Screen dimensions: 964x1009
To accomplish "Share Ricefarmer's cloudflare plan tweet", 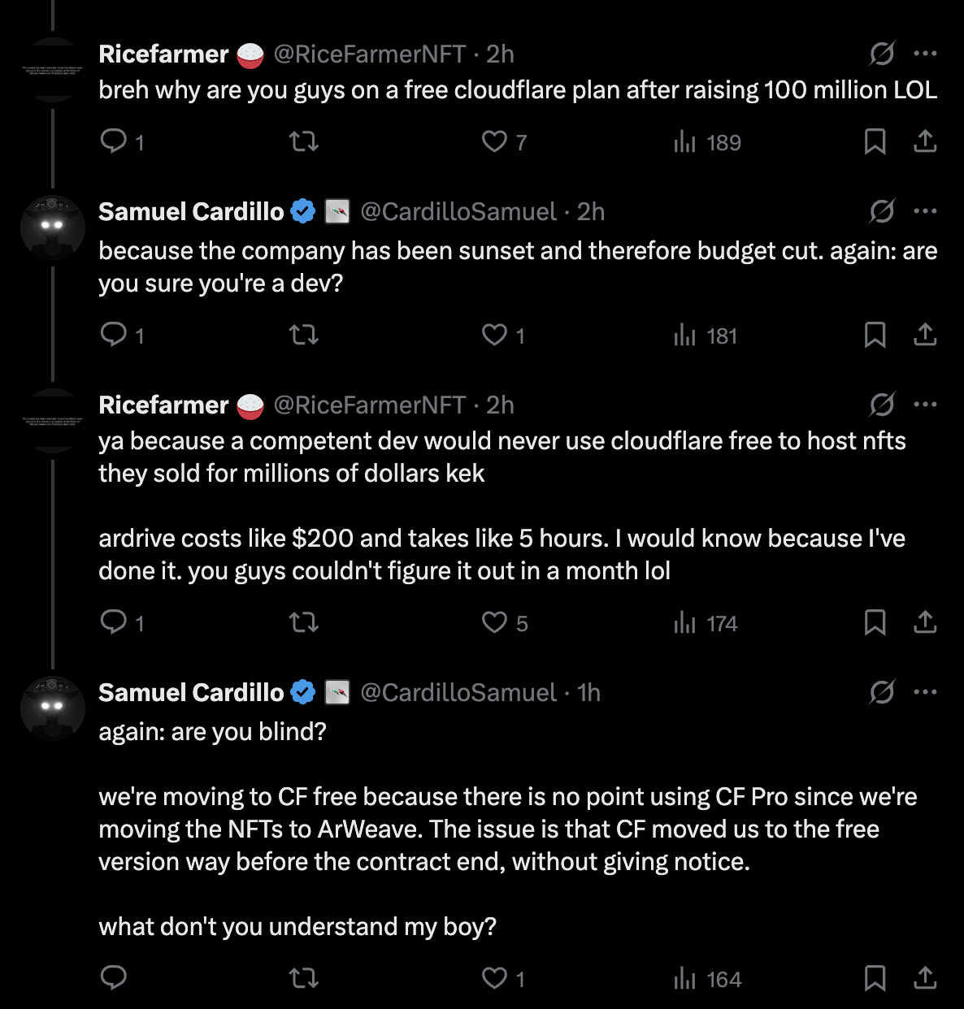I will click(x=925, y=141).
